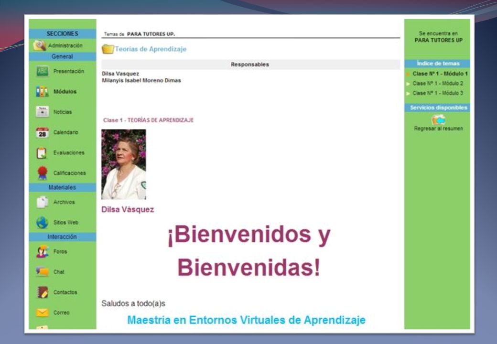This screenshot has width=497, height=344.
Task: Click the arrow beside Módulo 2 topic
Action: click(x=408, y=84)
